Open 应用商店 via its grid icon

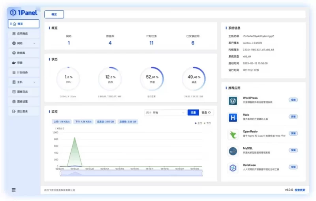coord(14,34)
